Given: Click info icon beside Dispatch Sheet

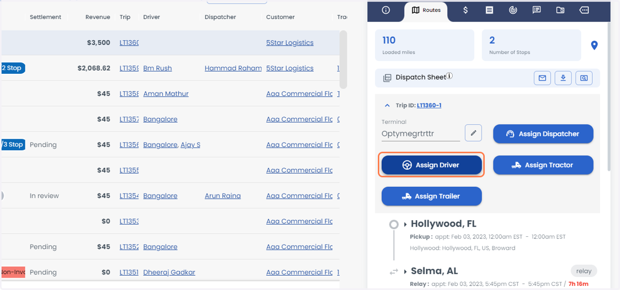Looking at the screenshot, I should pyautogui.click(x=450, y=76).
